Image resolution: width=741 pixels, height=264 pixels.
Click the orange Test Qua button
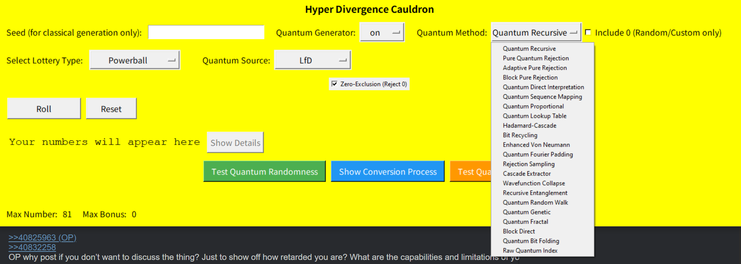[470, 171]
